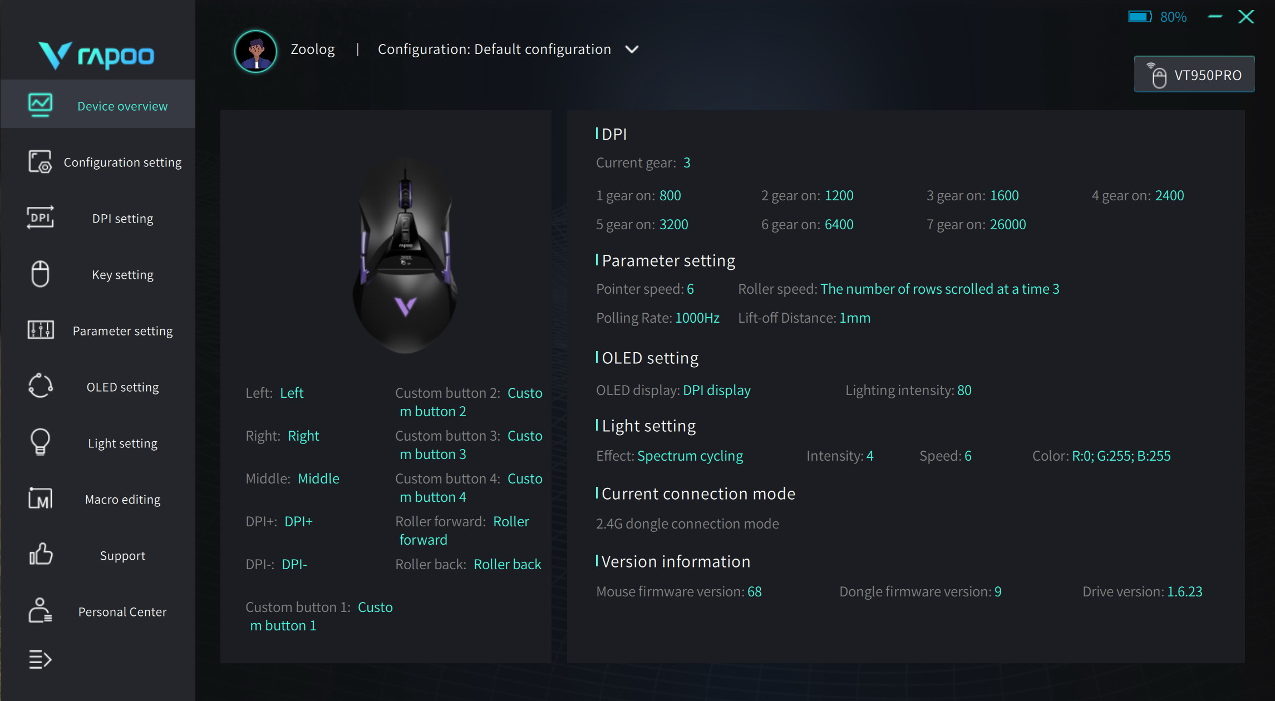Open Configuration setting via its sidebar icon
The width and height of the screenshot is (1275, 701).
(40, 162)
